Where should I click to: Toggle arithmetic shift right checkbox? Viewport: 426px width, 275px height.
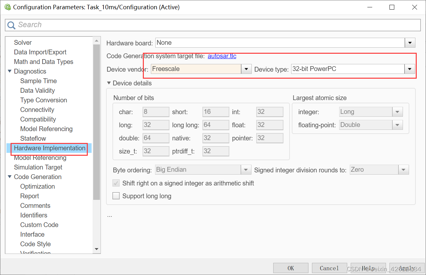point(116,183)
